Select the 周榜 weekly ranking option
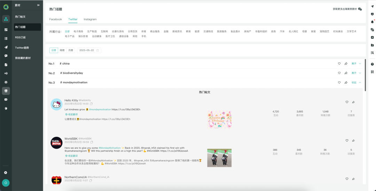The image size is (376, 191). coord(62,50)
